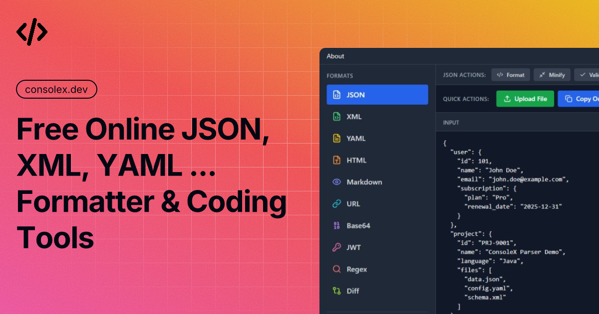Click the Format button under JSON Actions
599x314 pixels.
pyautogui.click(x=511, y=74)
